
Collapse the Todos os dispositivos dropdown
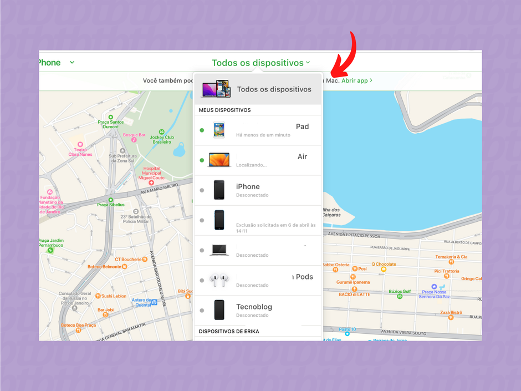(x=260, y=63)
